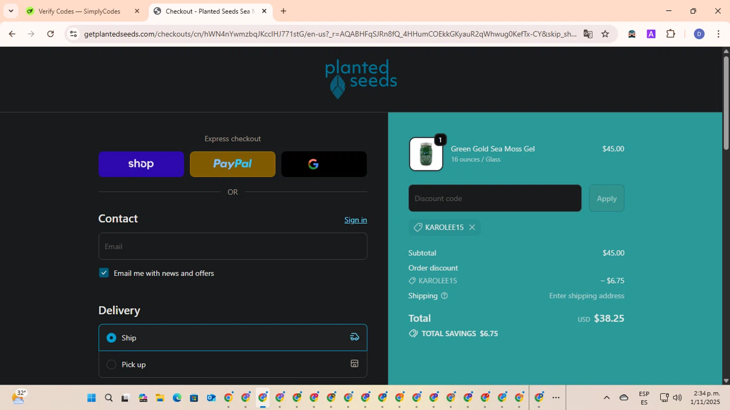Pay with Shop Pay express button
730x410 pixels.
click(x=141, y=164)
